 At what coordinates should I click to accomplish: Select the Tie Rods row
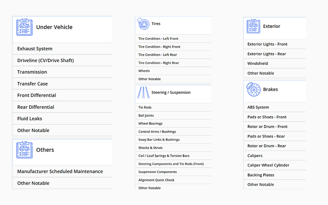click(173, 107)
